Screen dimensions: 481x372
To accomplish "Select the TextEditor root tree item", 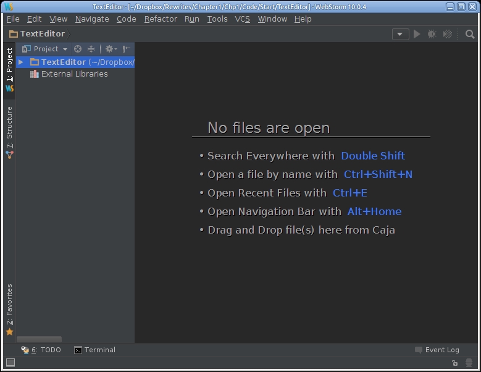I will coord(75,62).
